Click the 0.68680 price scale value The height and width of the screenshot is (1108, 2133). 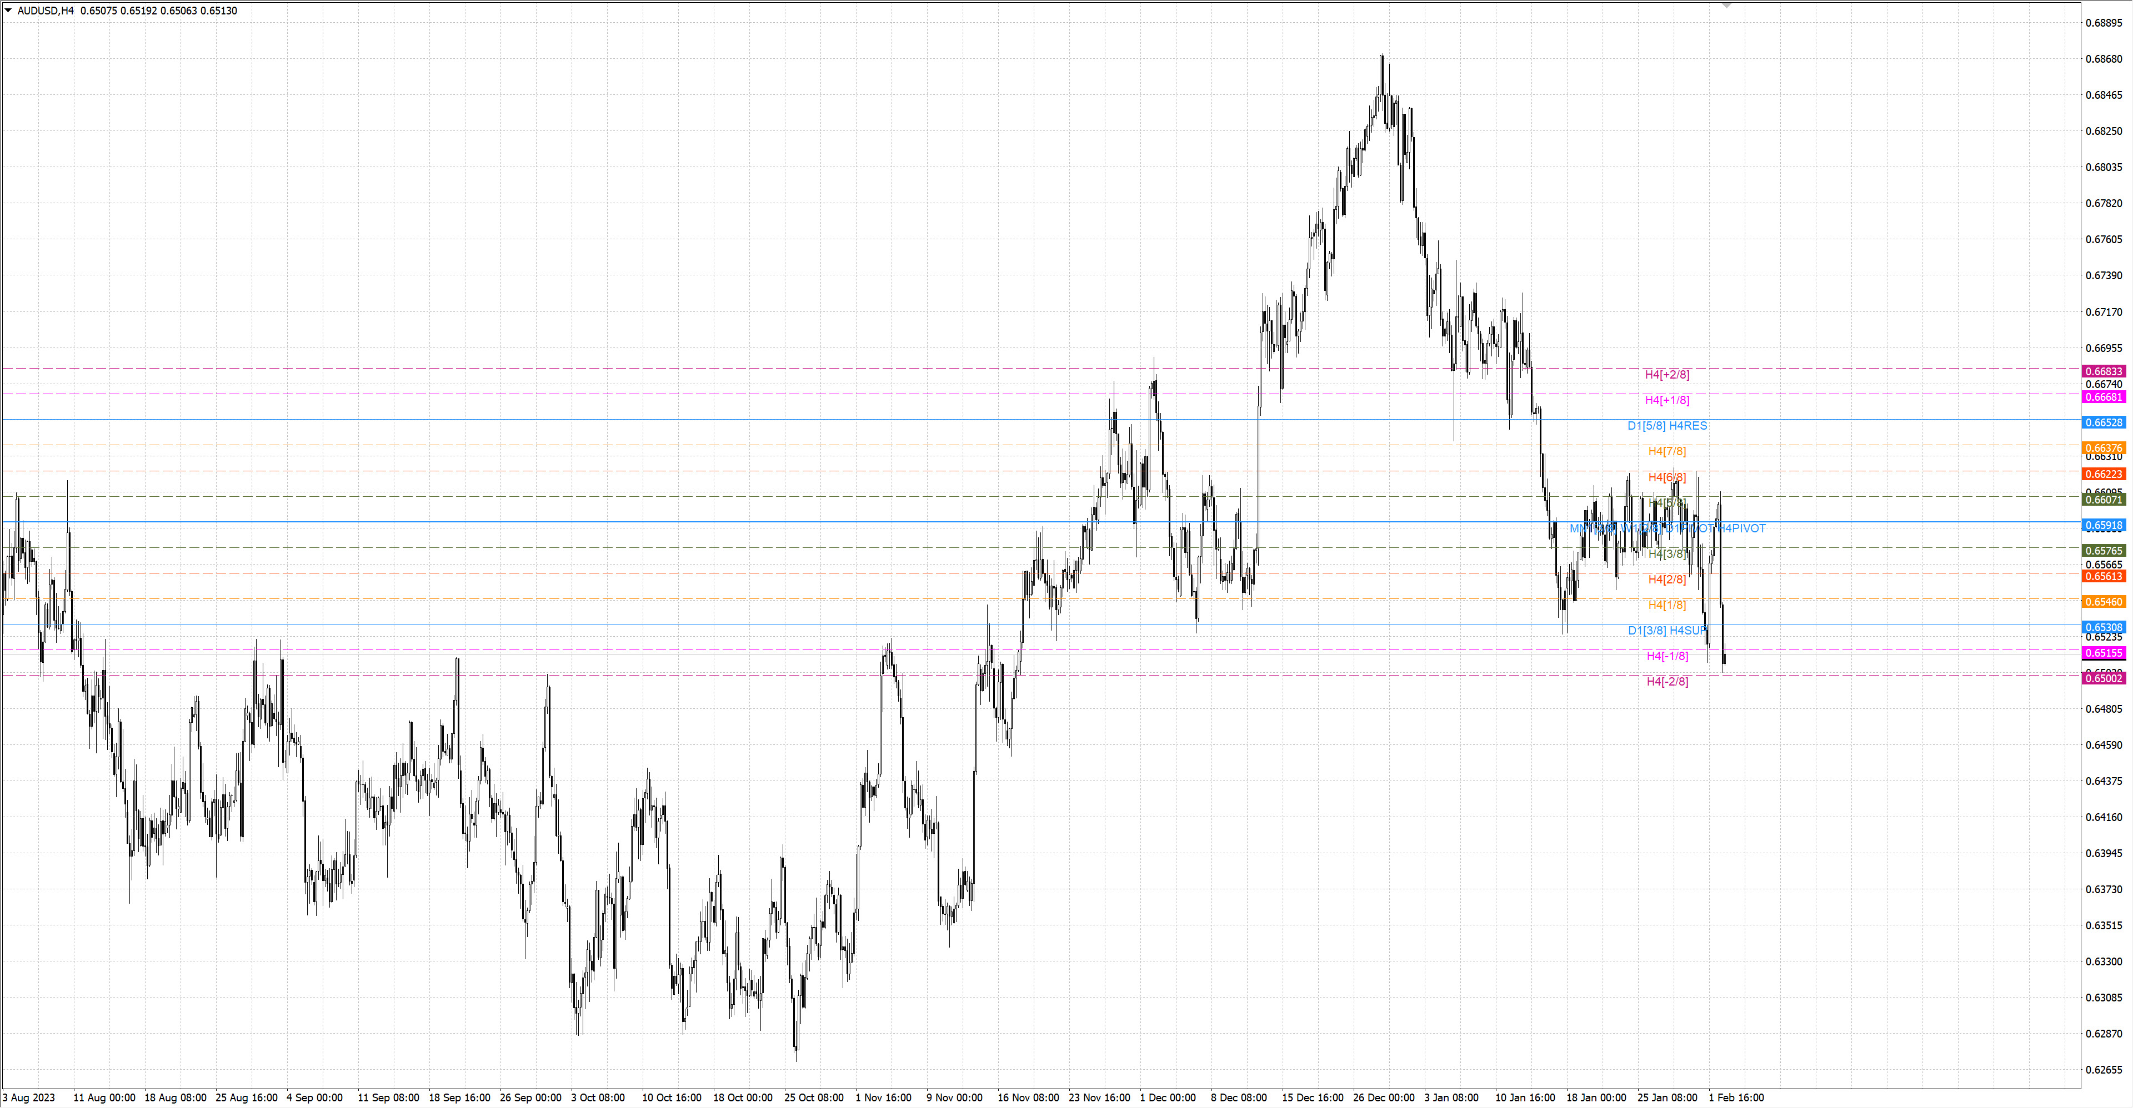click(x=2103, y=59)
